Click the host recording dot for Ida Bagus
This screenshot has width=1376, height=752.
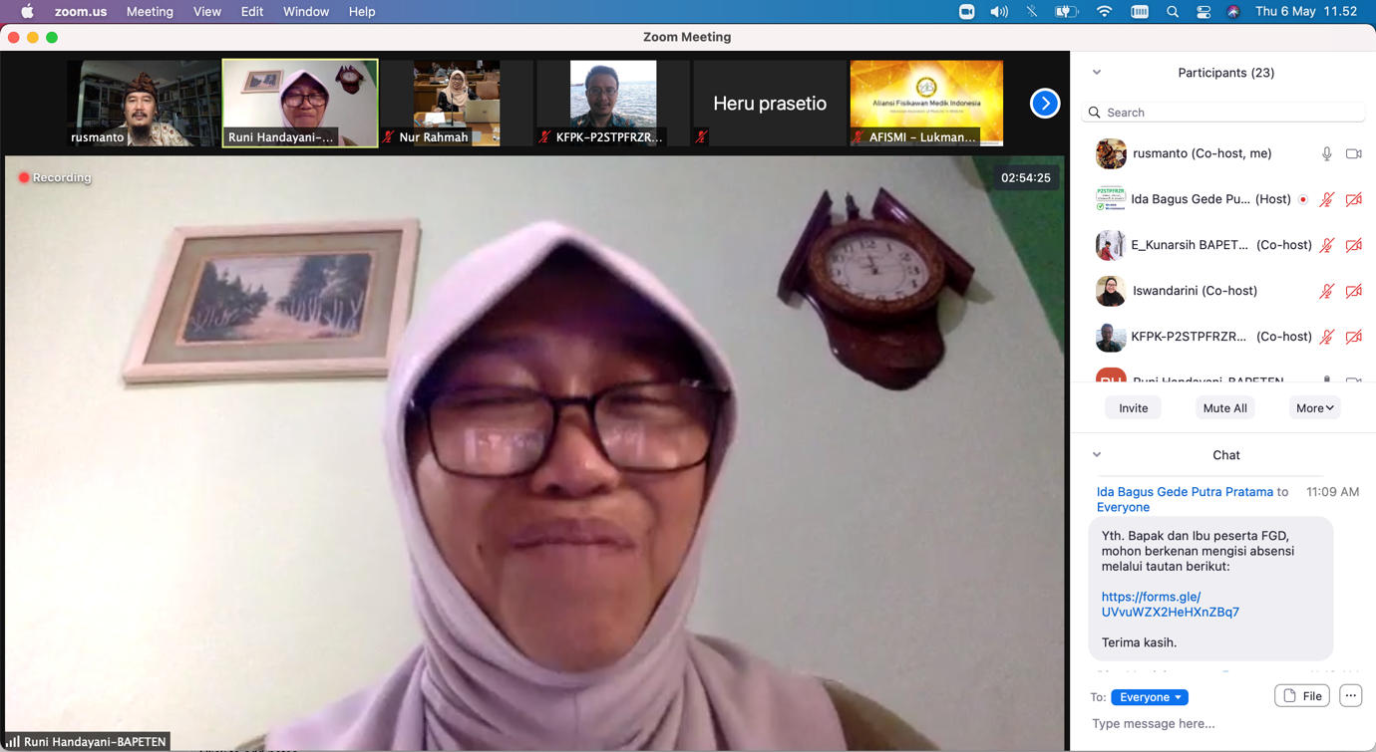click(x=1303, y=199)
